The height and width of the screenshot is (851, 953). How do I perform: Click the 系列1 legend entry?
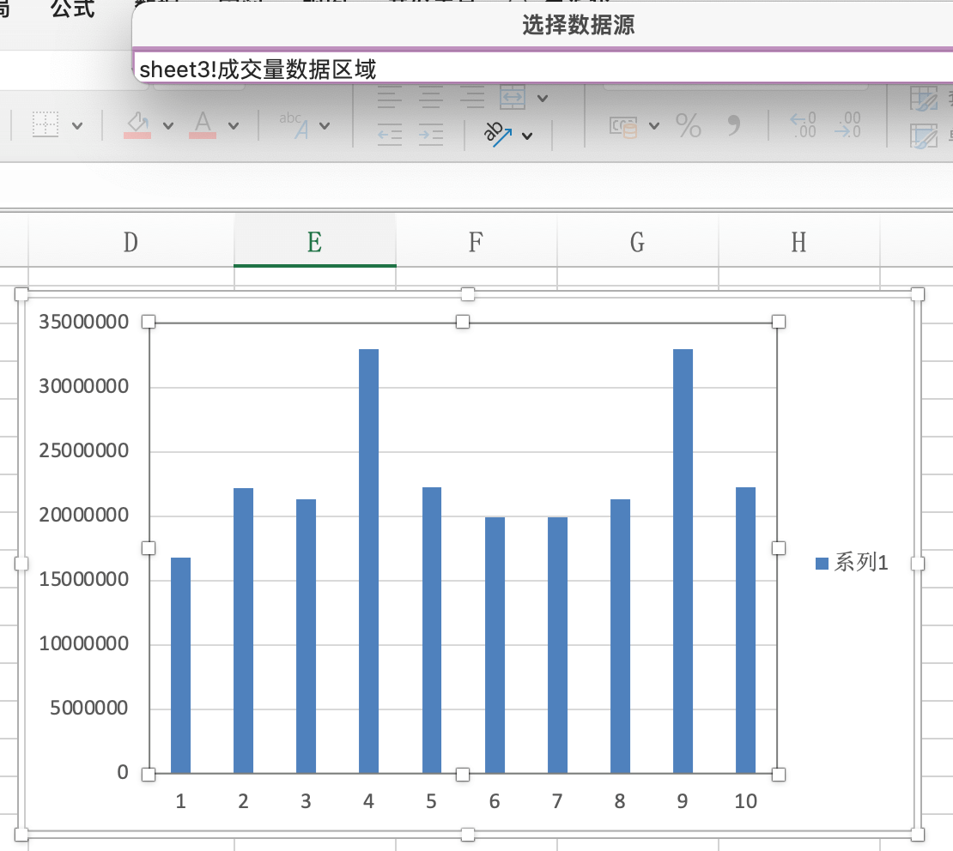point(852,563)
